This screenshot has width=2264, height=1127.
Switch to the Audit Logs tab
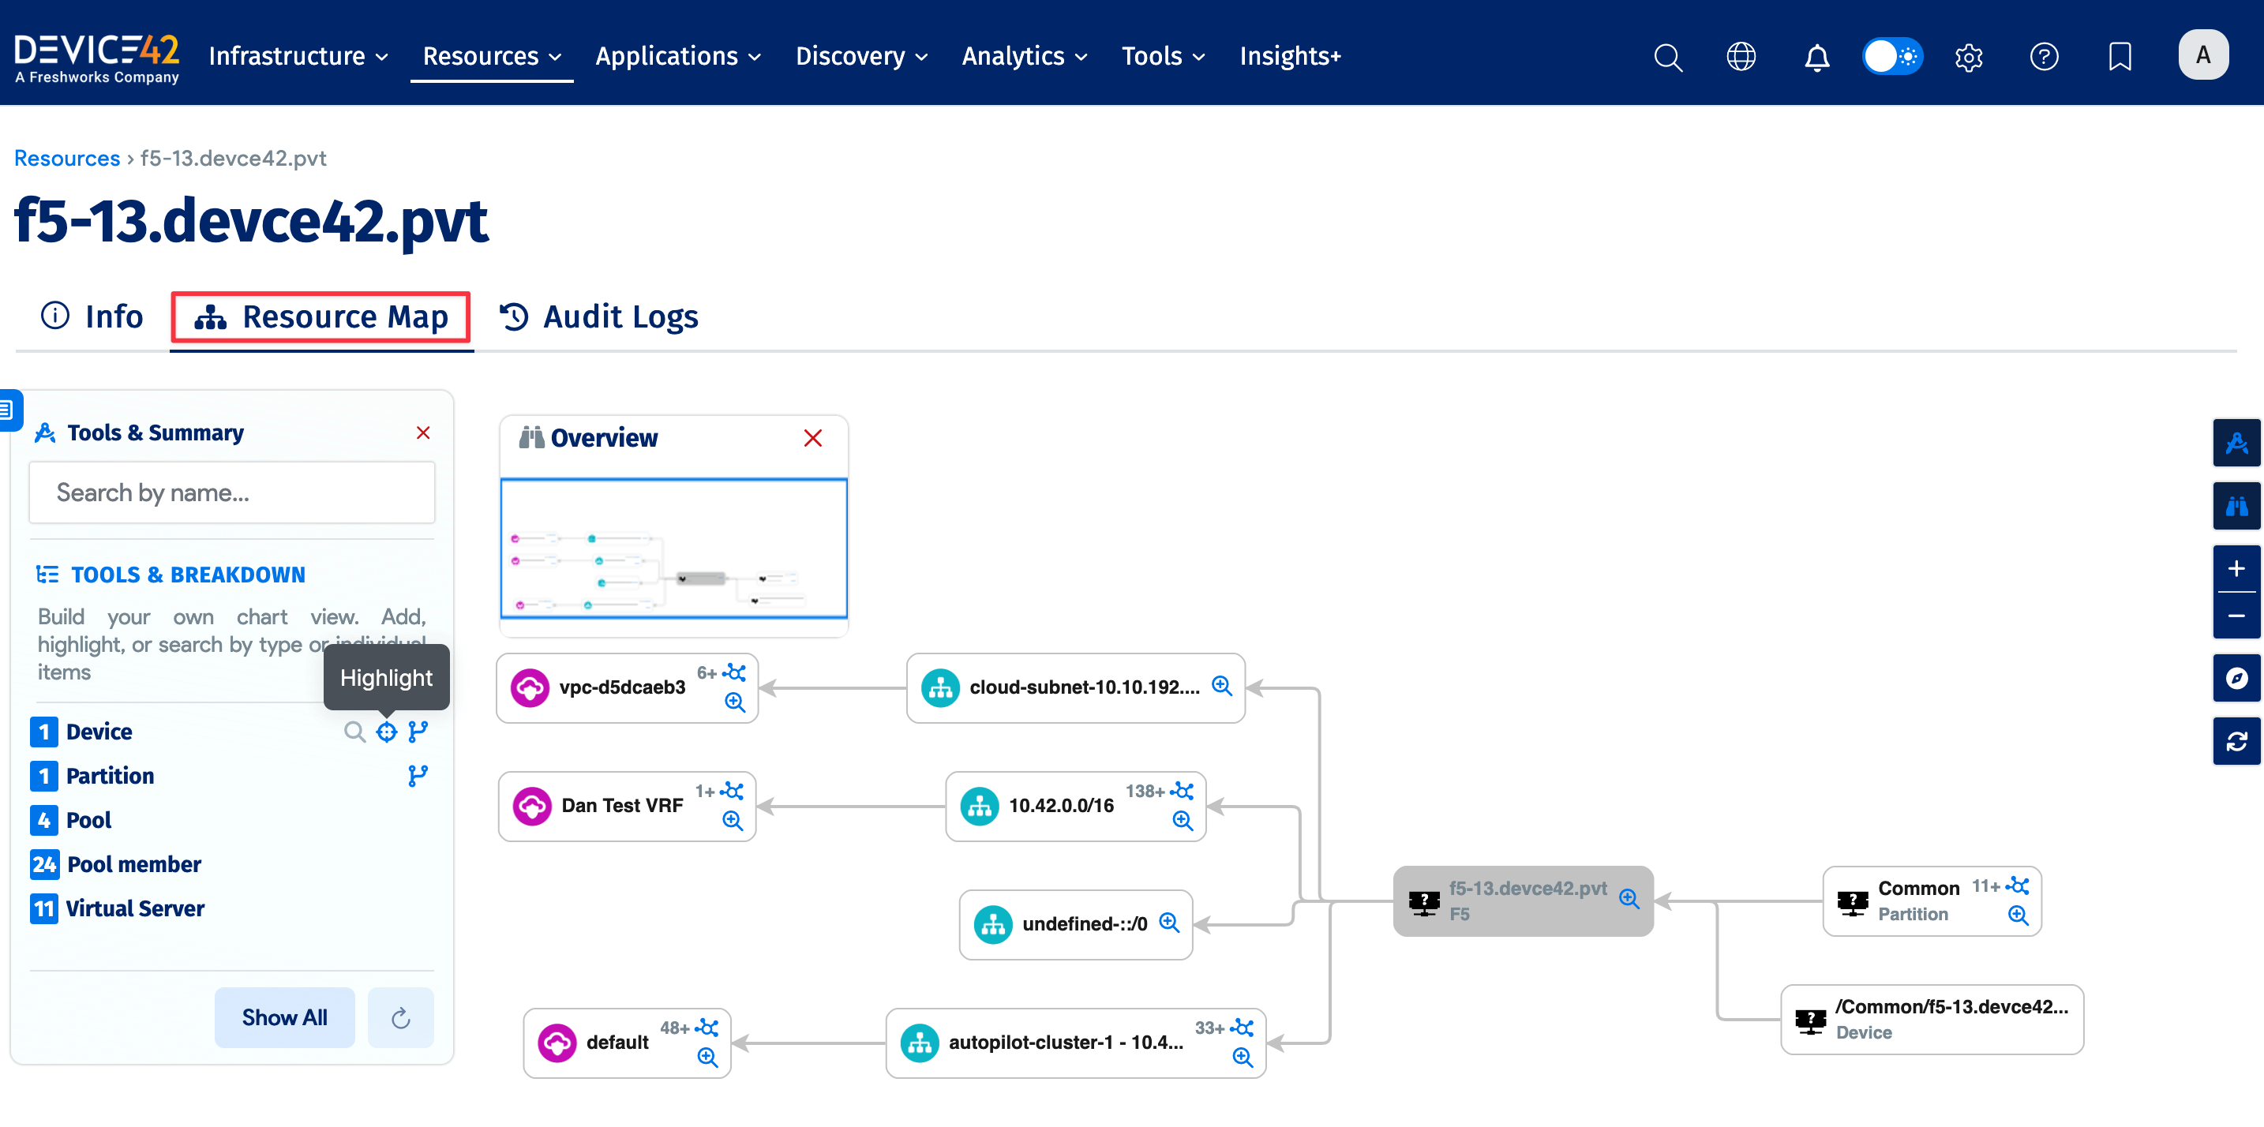pos(598,316)
